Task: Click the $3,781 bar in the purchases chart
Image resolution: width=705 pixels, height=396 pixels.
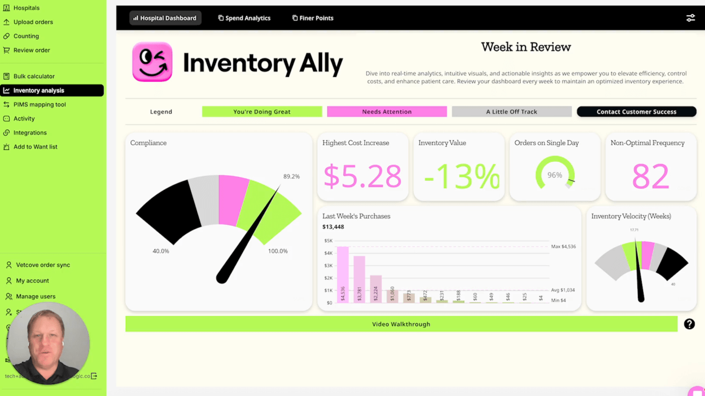Action: point(359,279)
